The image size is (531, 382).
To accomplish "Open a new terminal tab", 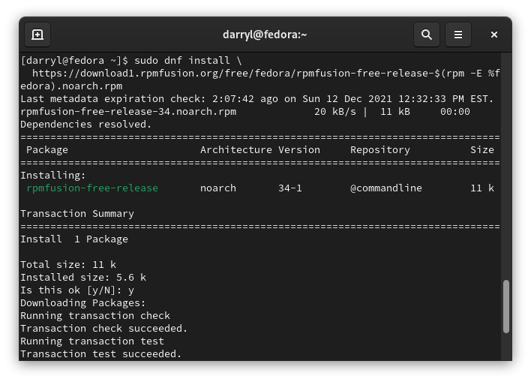I will [x=37, y=35].
